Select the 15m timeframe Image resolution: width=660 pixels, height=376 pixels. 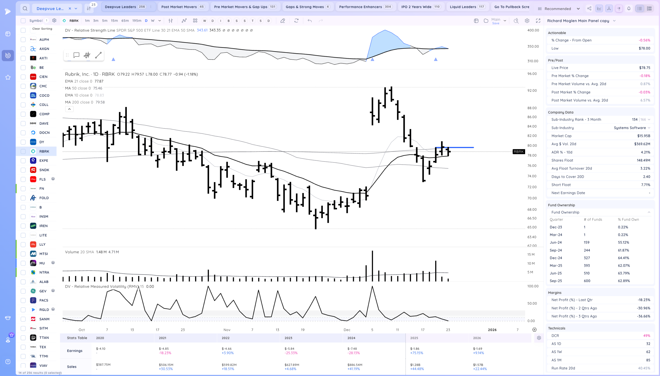114,21
